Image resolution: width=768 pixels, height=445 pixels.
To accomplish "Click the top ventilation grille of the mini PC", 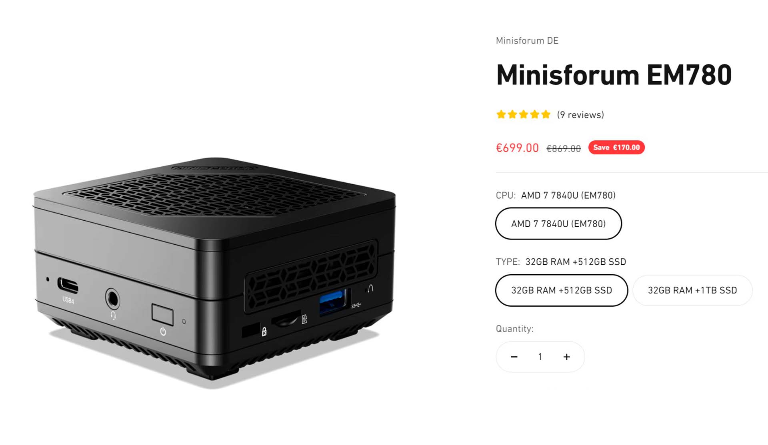I will (x=214, y=194).
